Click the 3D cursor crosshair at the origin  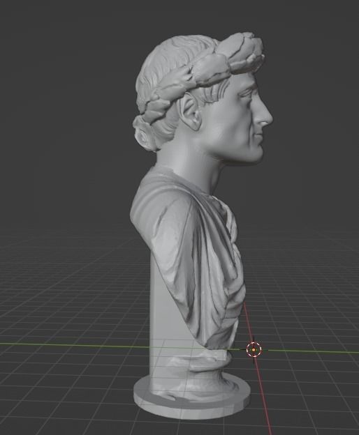coord(254,350)
